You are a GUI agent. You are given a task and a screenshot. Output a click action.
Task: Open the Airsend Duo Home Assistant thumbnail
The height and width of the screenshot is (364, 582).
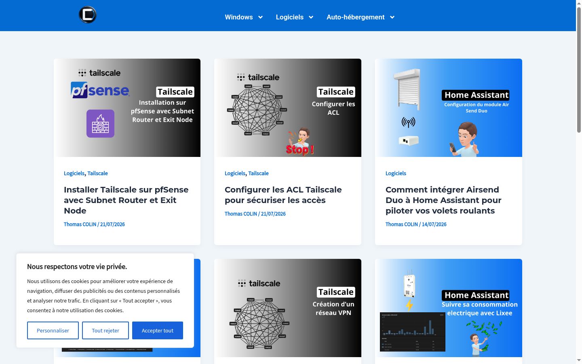(x=449, y=108)
